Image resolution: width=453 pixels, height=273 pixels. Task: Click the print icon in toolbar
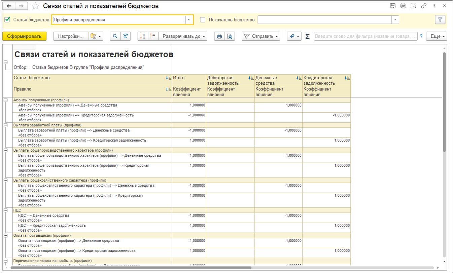pyautogui.click(x=219, y=36)
